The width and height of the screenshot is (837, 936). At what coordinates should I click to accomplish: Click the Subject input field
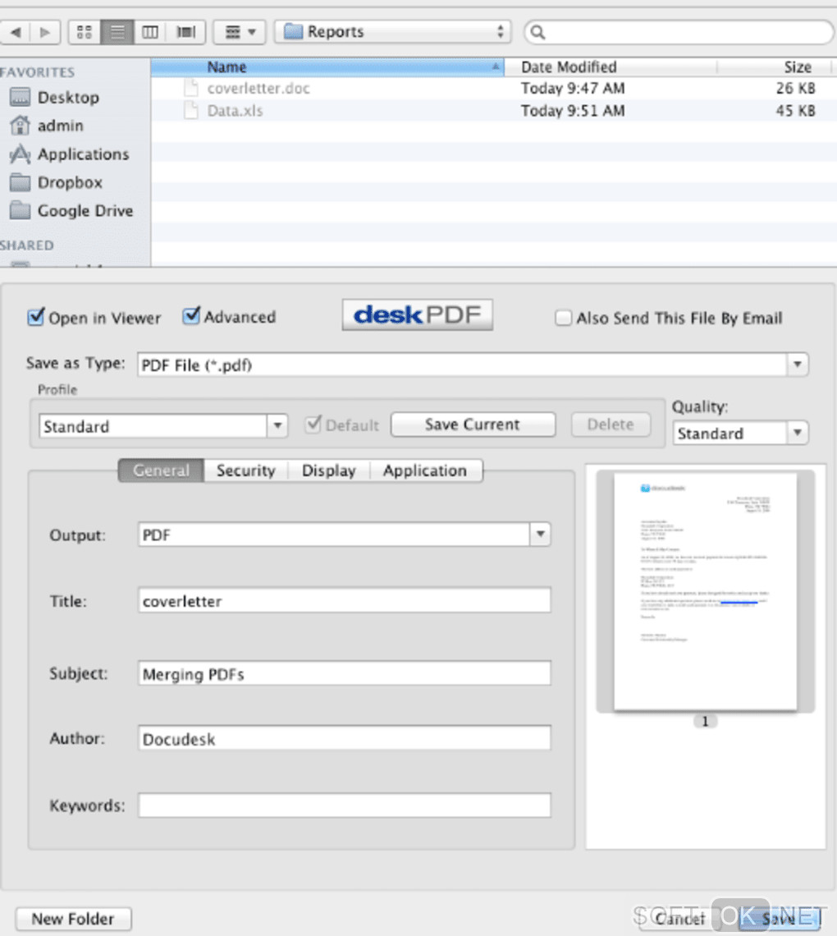pyautogui.click(x=344, y=673)
